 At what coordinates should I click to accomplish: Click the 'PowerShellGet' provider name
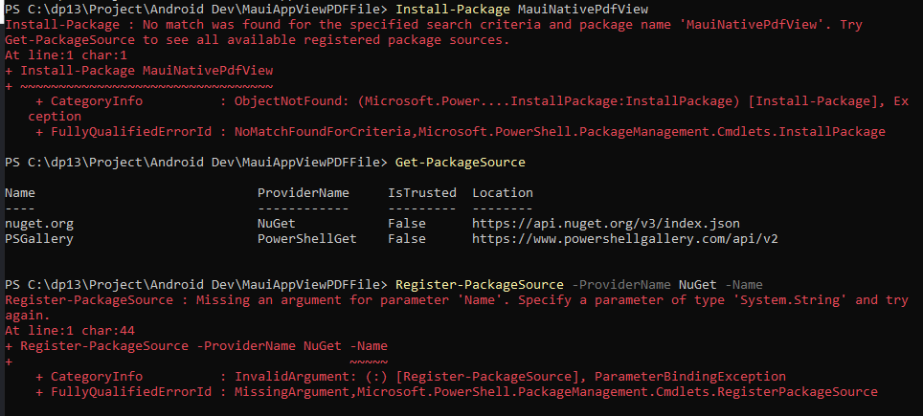click(x=306, y=238)
